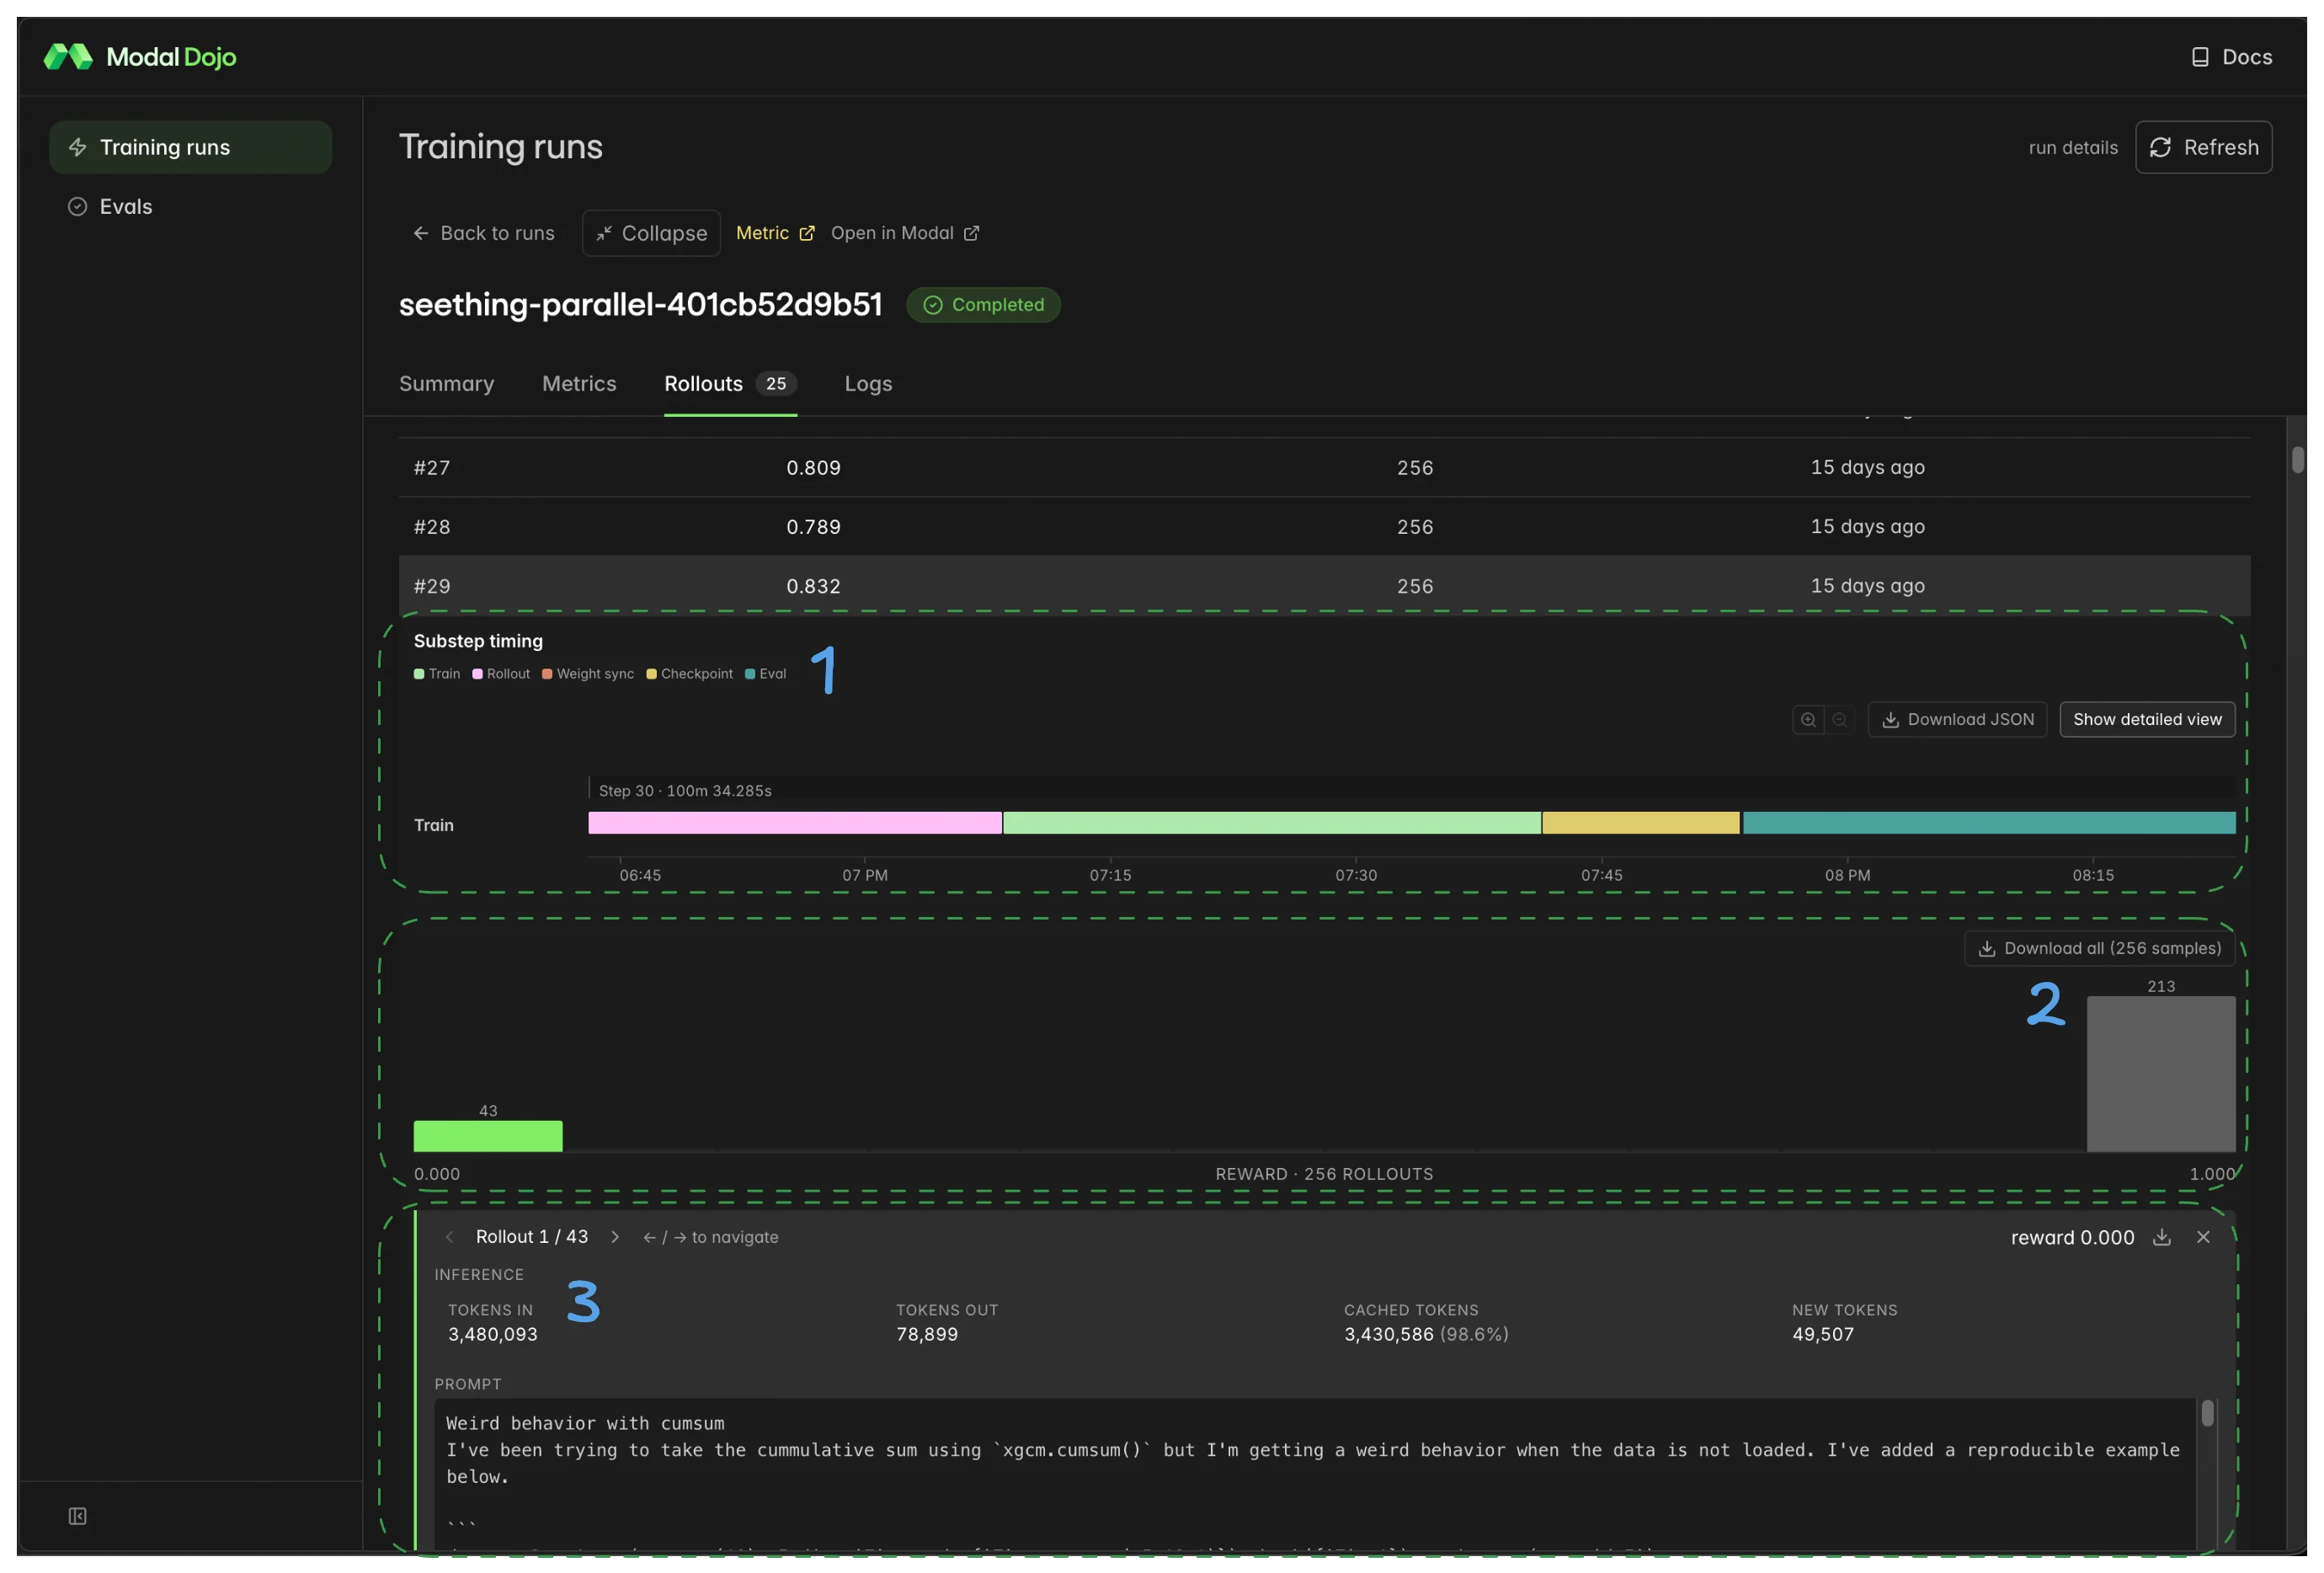This screenshot has width=2324, height=1573.
Task: Go to next rollout chevron
Action: tap(615, 1237)
